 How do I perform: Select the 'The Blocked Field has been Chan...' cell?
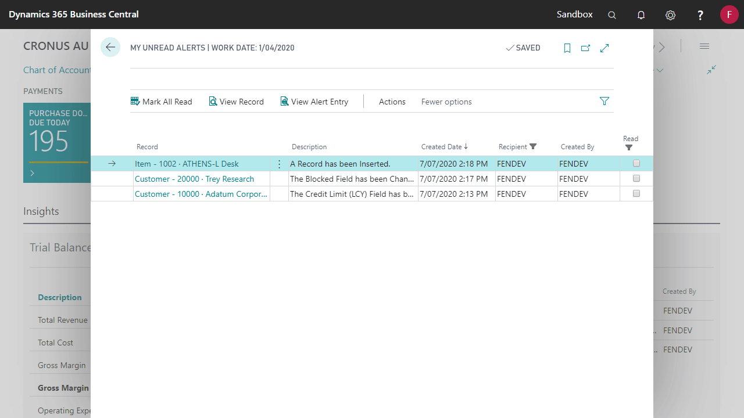coord(353,179)
